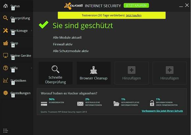Click the Meine Geräte monitor icon
The height and width of the screenshot is (135, 191).
(6, 55)
